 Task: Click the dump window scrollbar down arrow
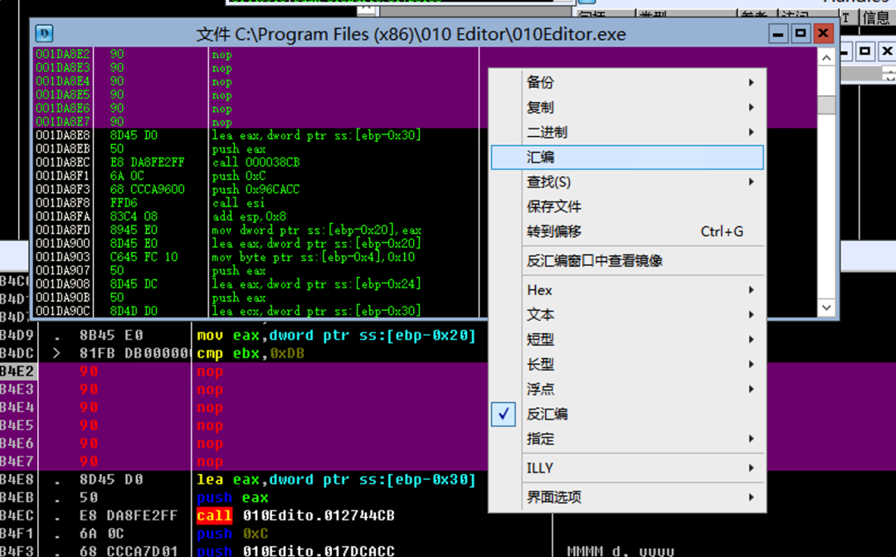click(x=826, y=307)
